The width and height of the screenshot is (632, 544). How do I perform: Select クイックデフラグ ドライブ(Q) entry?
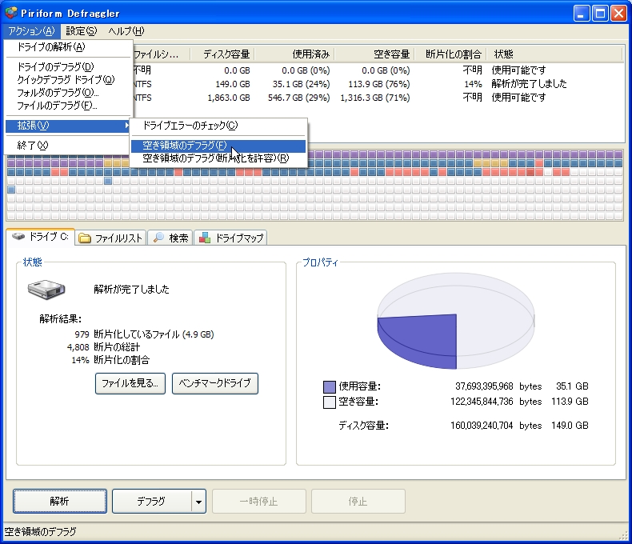pos(69,80)
